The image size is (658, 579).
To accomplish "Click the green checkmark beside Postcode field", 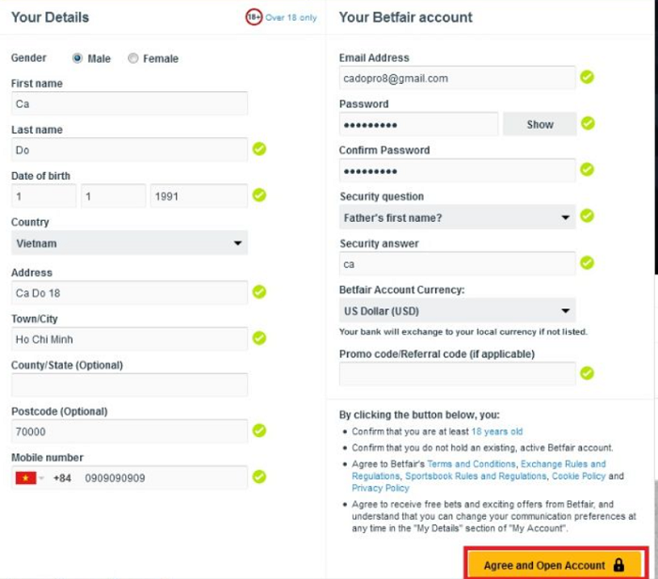I will 258,430.
